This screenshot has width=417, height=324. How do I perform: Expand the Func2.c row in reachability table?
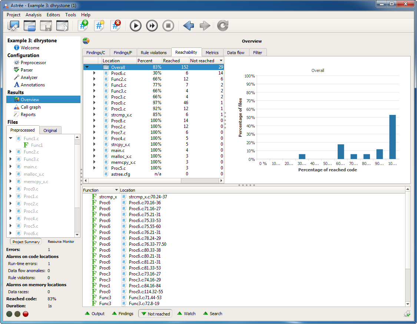click(94, 79)
